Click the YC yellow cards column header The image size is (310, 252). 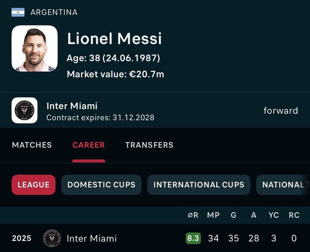pyautogui.click(x=274, y=215)
